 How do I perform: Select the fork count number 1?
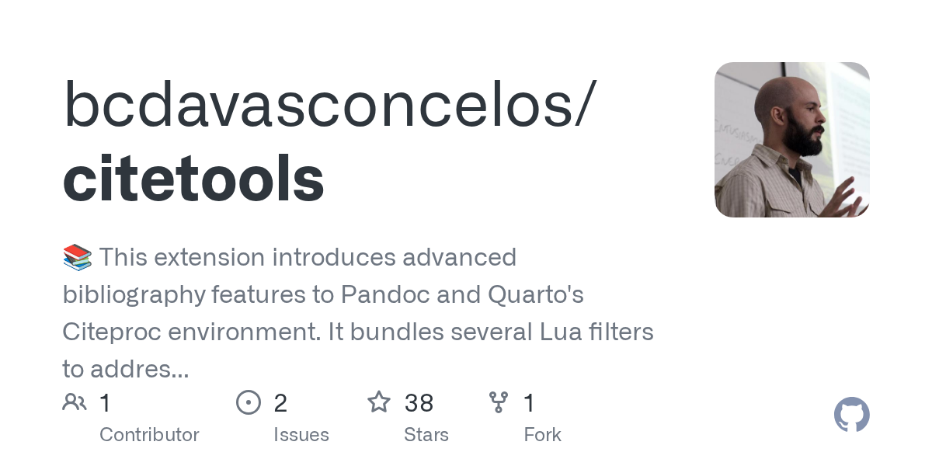click(529, 403)
